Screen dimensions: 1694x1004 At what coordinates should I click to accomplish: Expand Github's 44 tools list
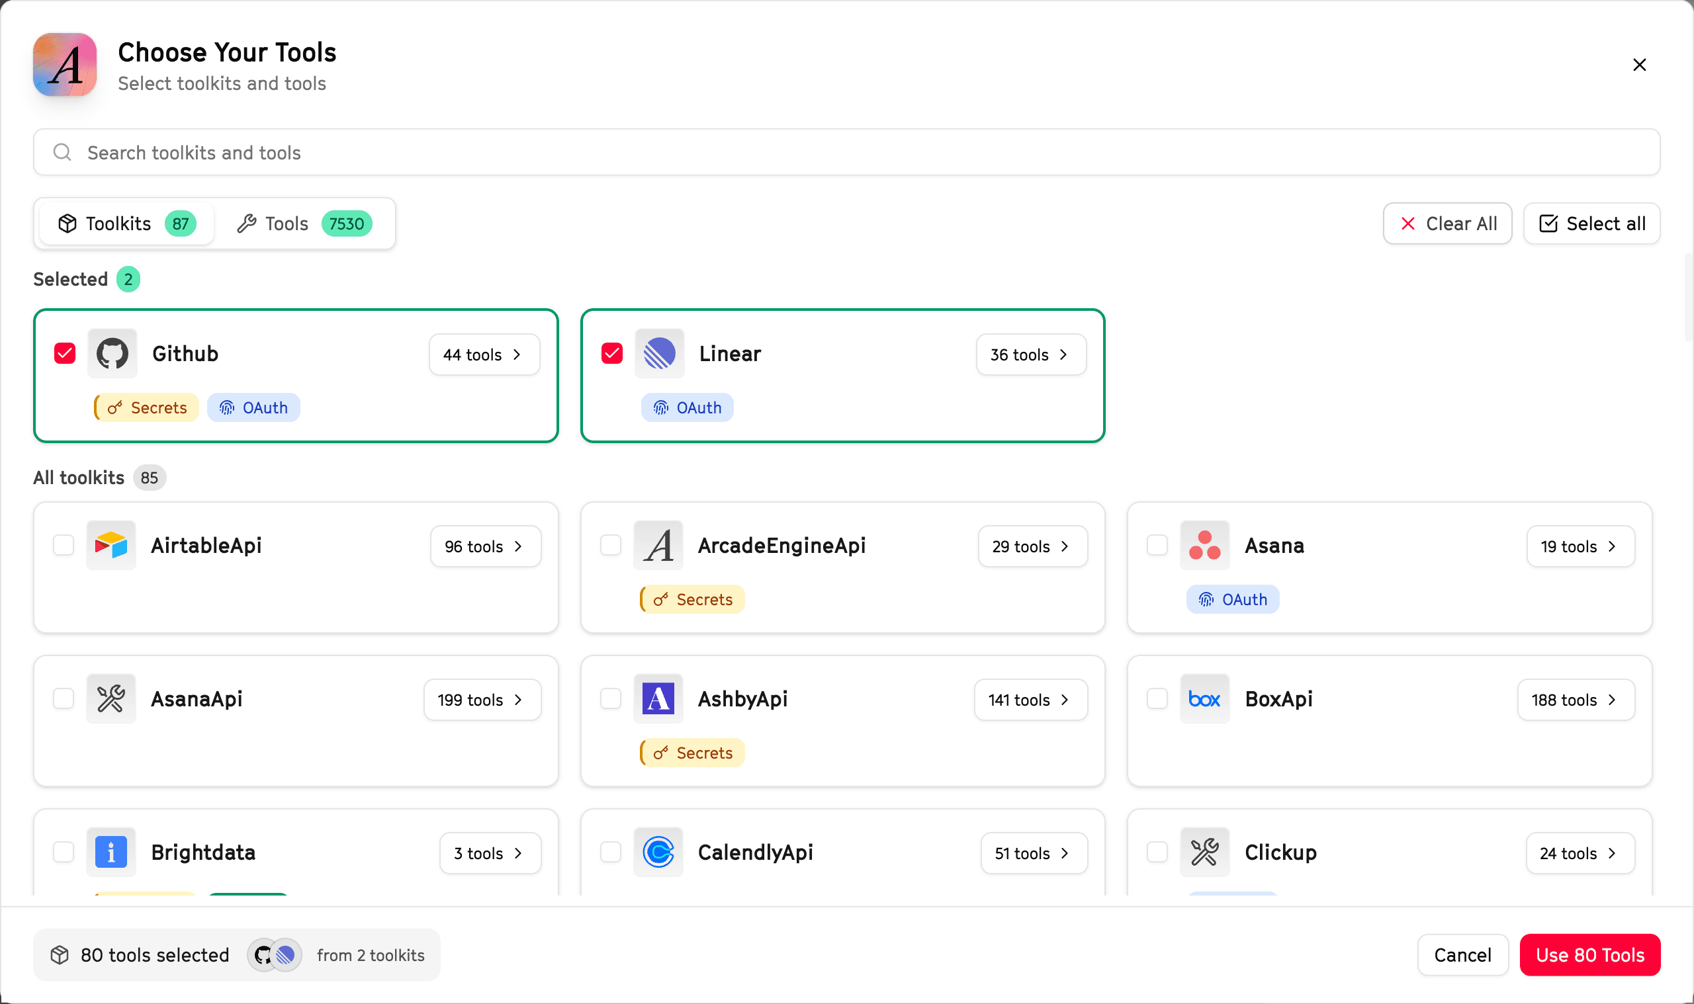pos(484,355)
